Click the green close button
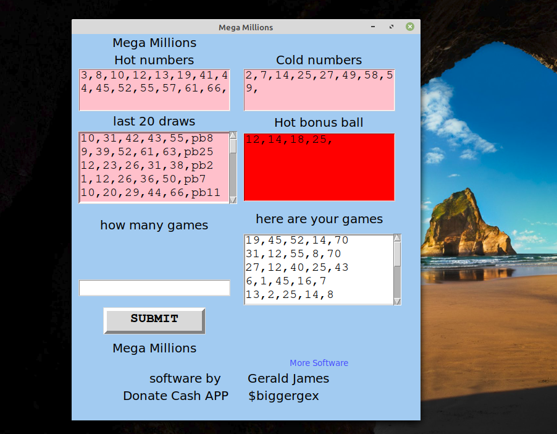 409,27
